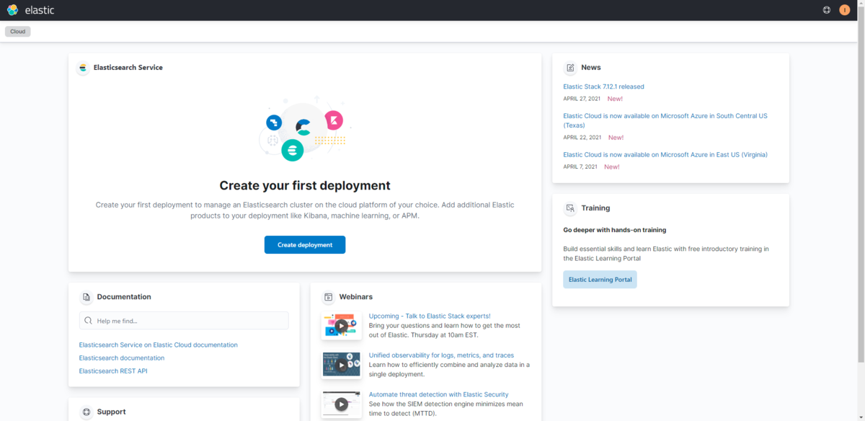Open 'Elastic Stack 7.12.1 released' news link
Image resolution: width=865 pixels, height=421 pixels.
point(603,87)
